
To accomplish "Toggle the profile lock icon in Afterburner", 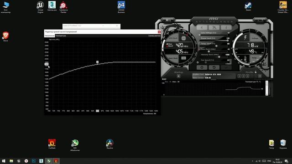I will coord(255,72).
